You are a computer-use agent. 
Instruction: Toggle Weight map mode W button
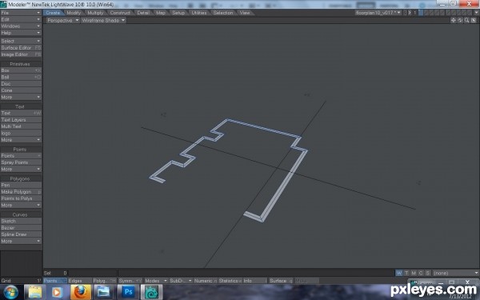point(399,273)
